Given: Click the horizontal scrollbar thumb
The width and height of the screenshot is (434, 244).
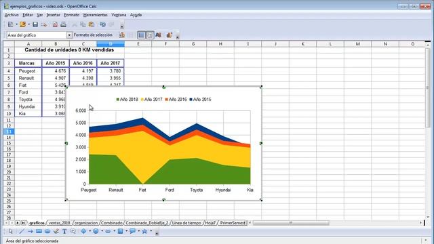Looking at the screenshot, I should [291, 223].
